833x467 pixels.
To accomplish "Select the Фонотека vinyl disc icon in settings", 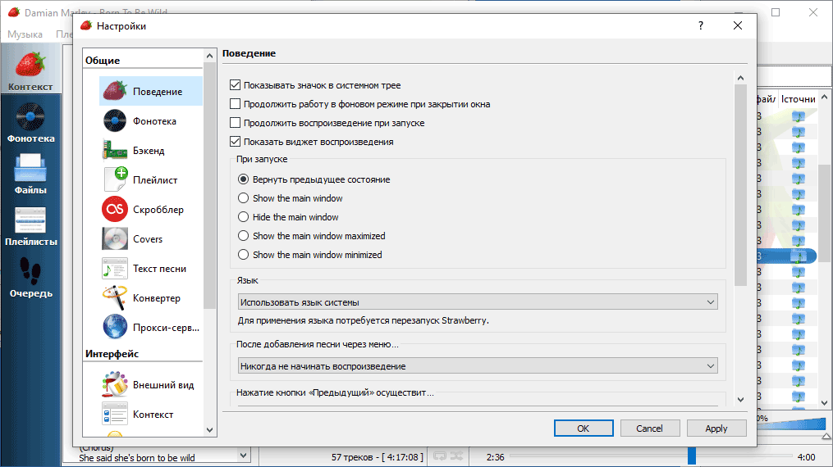I will tap(115, 121).
